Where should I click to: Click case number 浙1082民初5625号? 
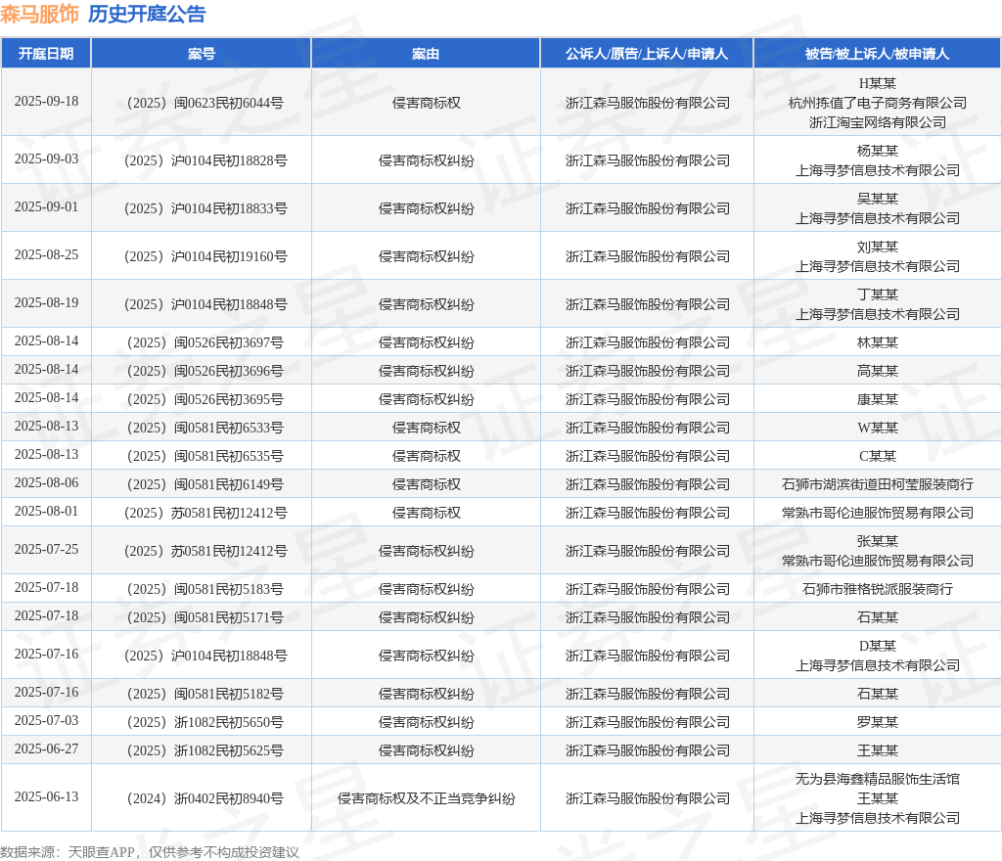point(205,750)
